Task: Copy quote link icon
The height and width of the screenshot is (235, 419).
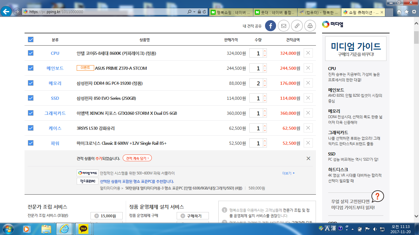Action: [x=297, y=26]
